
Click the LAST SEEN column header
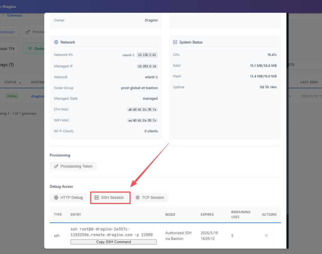[309, 82]
